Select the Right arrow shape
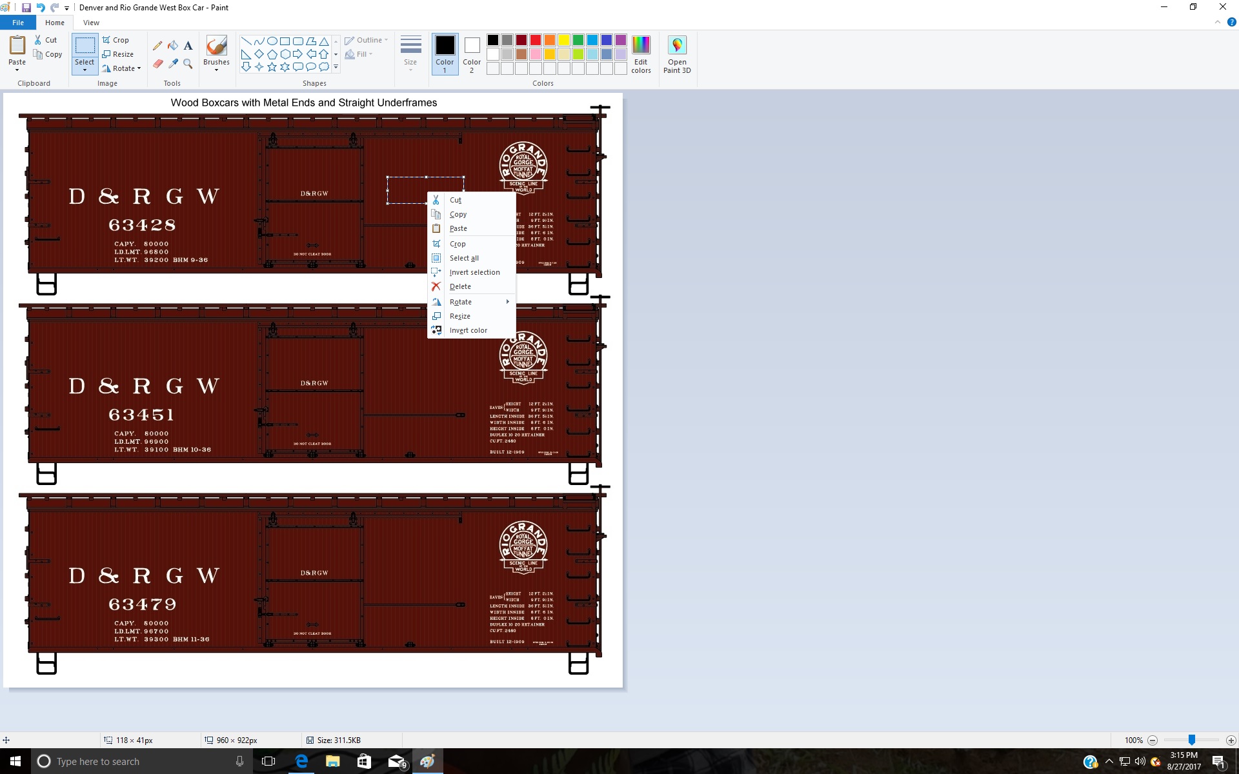Image resolution: width=1239 pixels, height=774 pixels. [x=297, y=54]
